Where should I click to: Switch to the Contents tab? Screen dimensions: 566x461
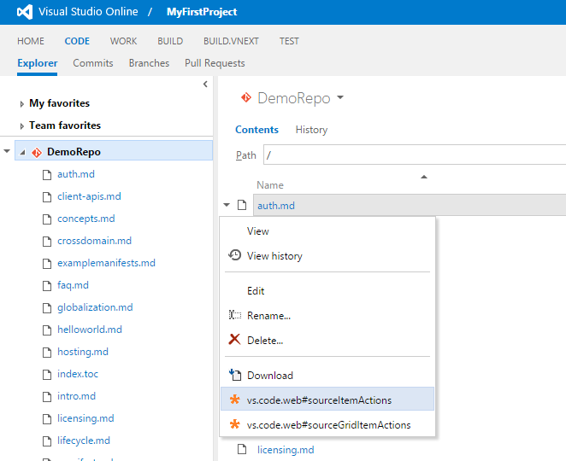256,130
